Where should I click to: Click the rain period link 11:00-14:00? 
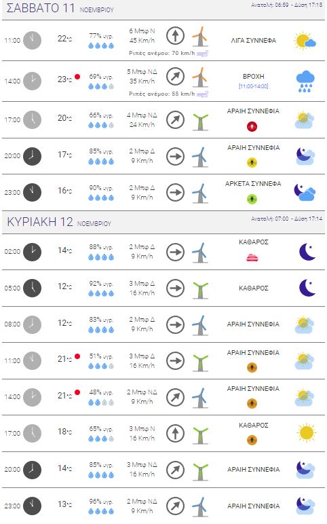point(254,86)
